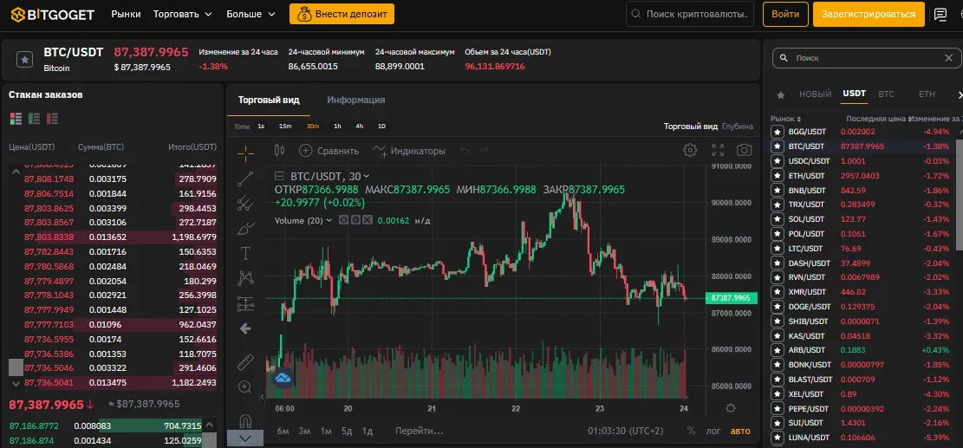Click the Войти login button

[x=785, y=14]
